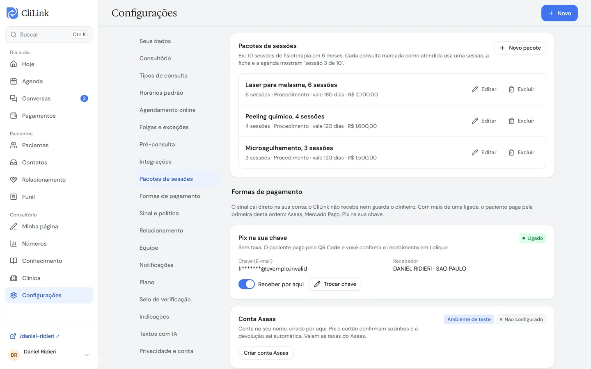Click the Novo button in header
This screenshot has width=591, height=369.
point(559,13)
